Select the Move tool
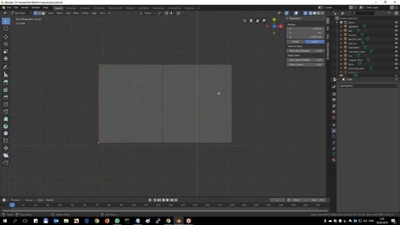Screen dimensions: 400x225 click(x=6, y=37)
